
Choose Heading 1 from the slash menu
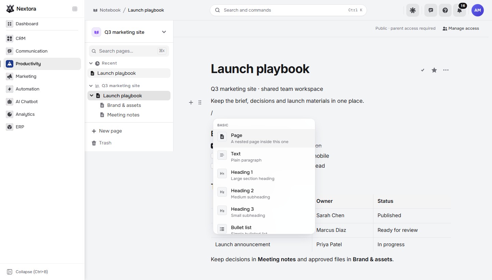264,175
